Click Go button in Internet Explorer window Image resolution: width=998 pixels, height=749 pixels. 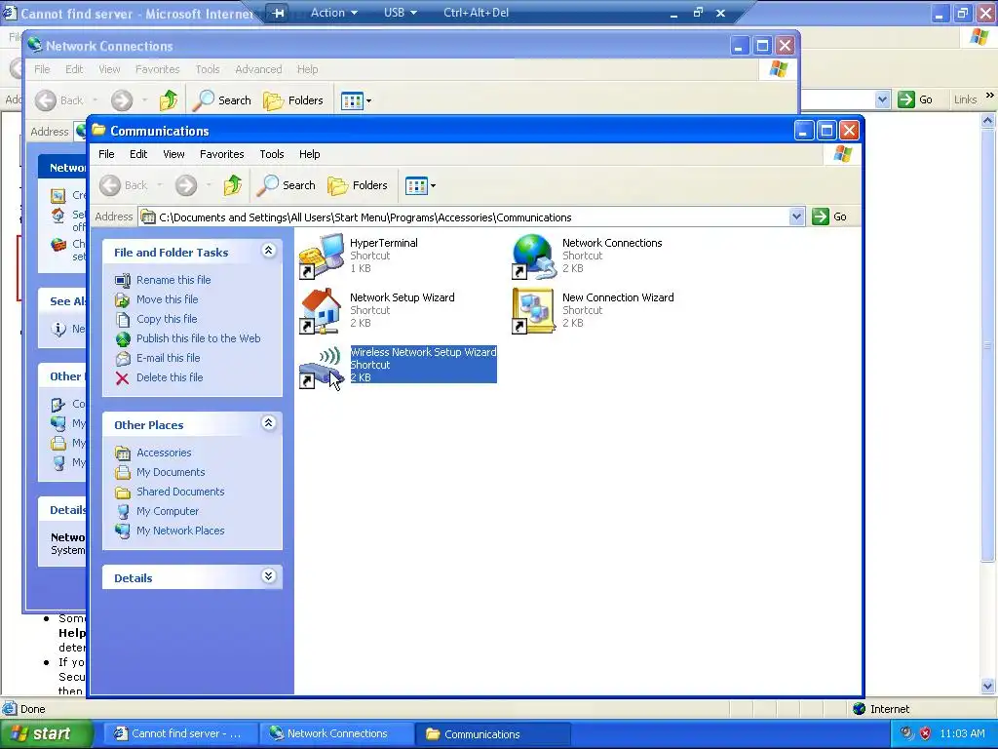coord(915,99)
